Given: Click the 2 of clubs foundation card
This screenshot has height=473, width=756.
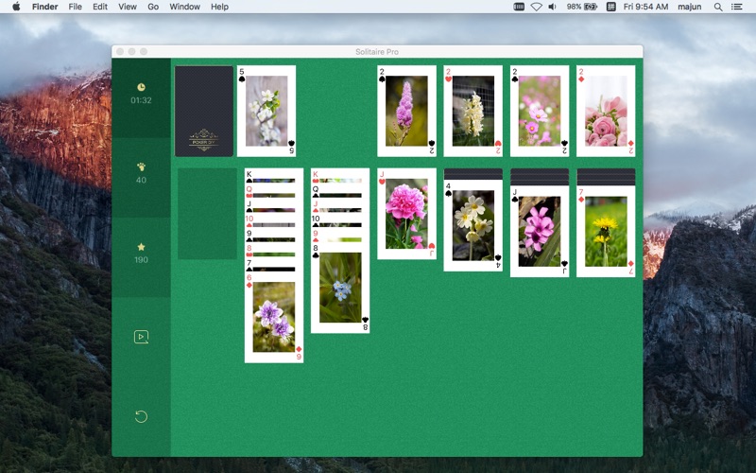Looking at the screenshot, I should click(x=540, y=111).
